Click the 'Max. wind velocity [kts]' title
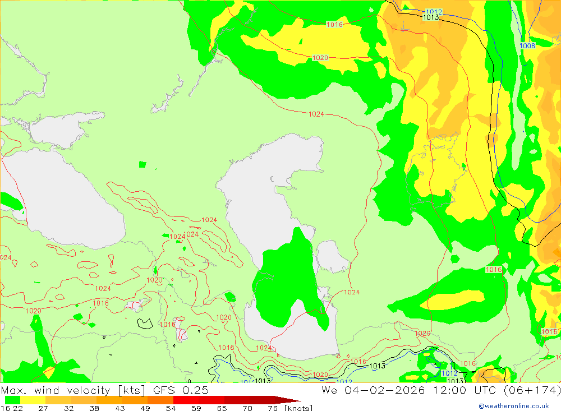The width and height of the screenshot is (561, 411). pyautogui.click(x=73, y=390)
